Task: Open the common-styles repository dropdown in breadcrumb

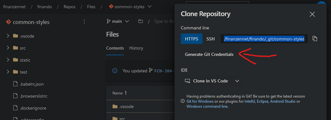Action: click(x=150, y=7)
